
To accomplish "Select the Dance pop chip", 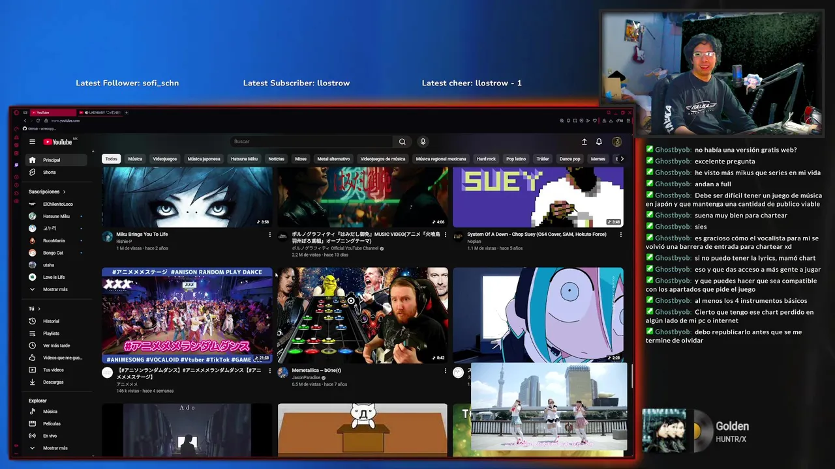I will 569,159.
